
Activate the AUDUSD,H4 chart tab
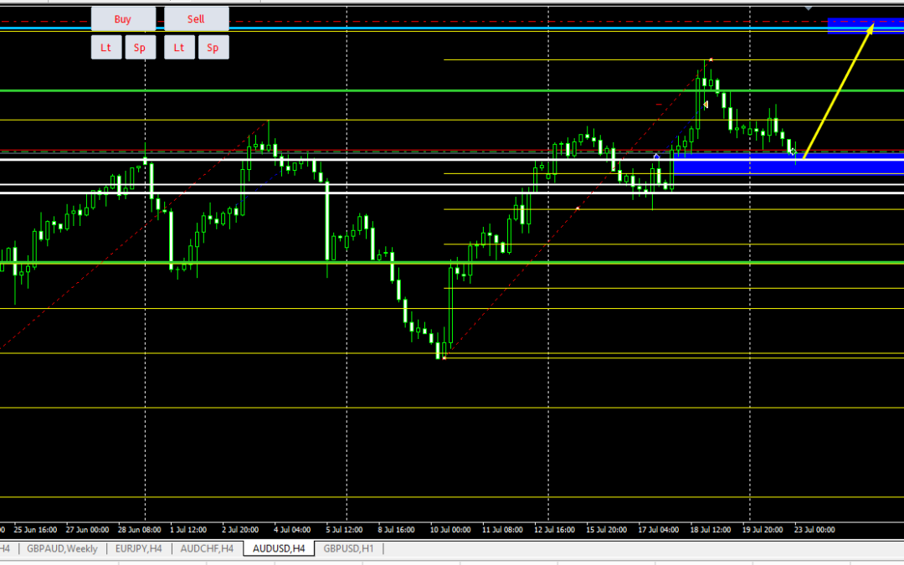[x=280, y=549]
